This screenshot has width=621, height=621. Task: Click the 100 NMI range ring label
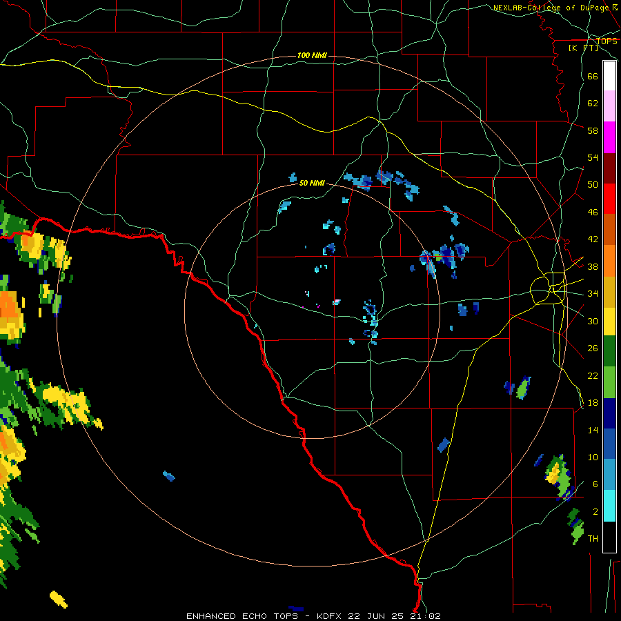tap(312, 55)
